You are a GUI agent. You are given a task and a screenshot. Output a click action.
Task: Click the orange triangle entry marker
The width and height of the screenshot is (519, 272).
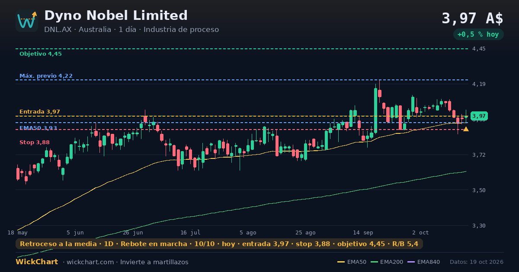tap(466, 129)
